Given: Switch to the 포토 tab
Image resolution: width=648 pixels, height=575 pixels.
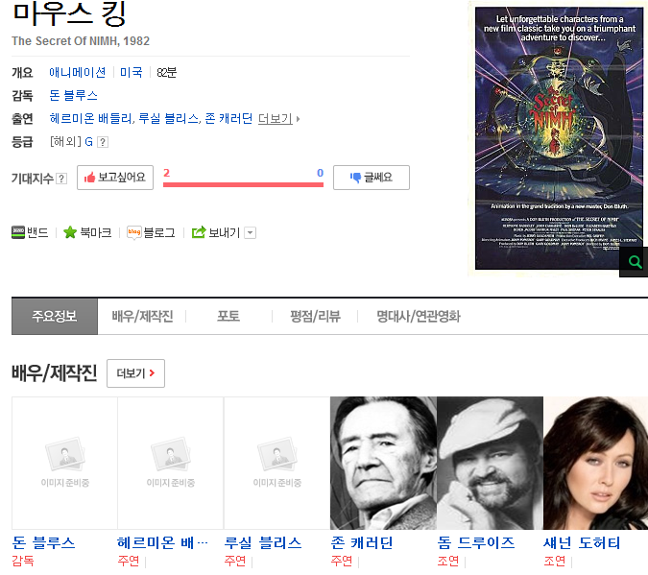Looking at the screenshot, I should (228, 316).
